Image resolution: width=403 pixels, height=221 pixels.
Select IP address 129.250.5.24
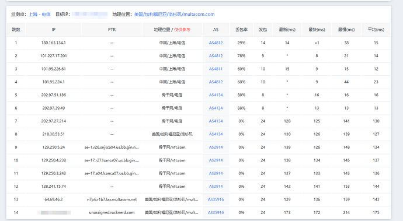tap(54, 147)
